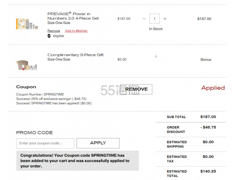Click the Coupon Number SPRINGTIME text
The image size is (240, 180).
(x=40, y=94)
